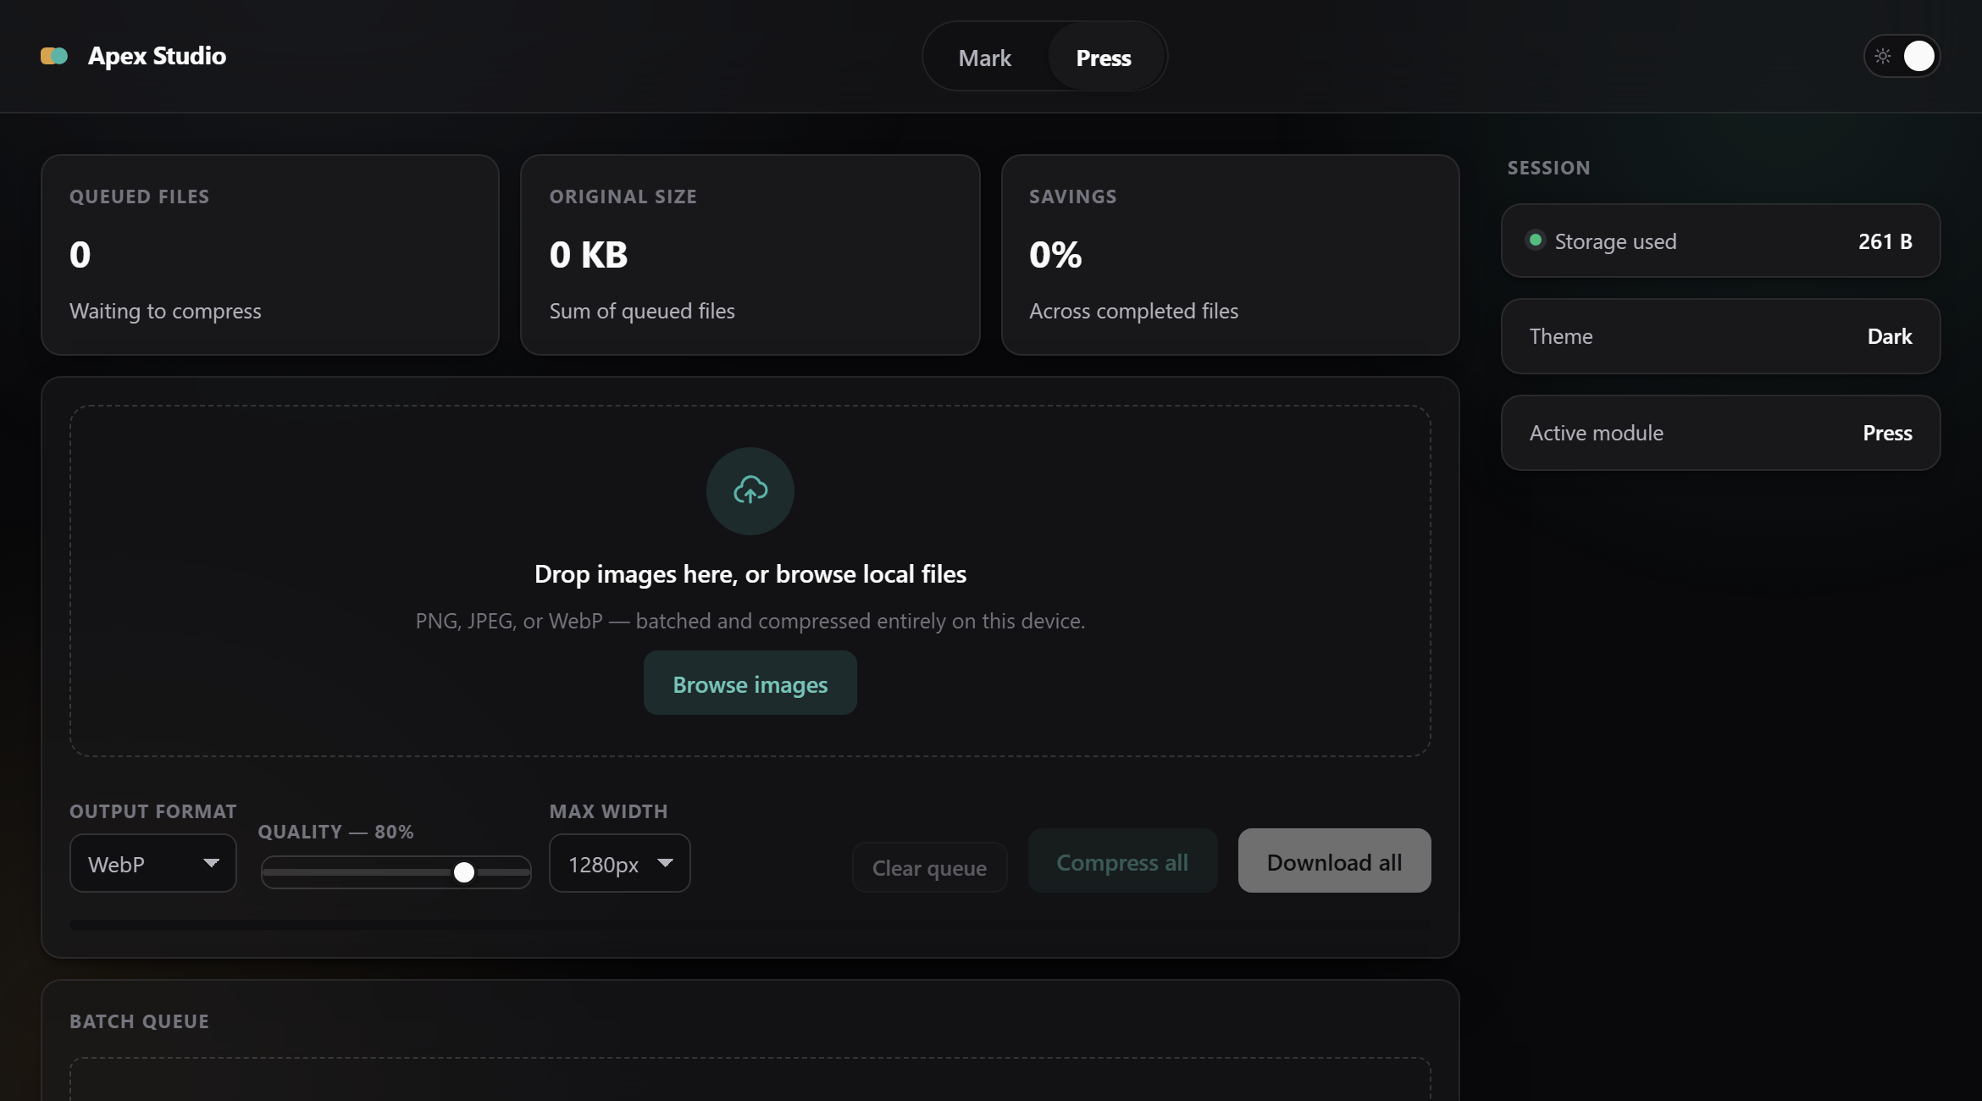The image size is (1982, 1101).
Task: Click the 'QUALITY — 80%' label
Action: point(336,832)
